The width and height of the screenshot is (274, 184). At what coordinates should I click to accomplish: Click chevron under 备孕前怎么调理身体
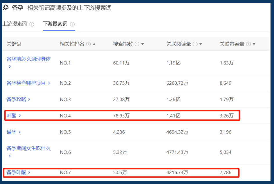pyautogui.click(x=10, y=67)
